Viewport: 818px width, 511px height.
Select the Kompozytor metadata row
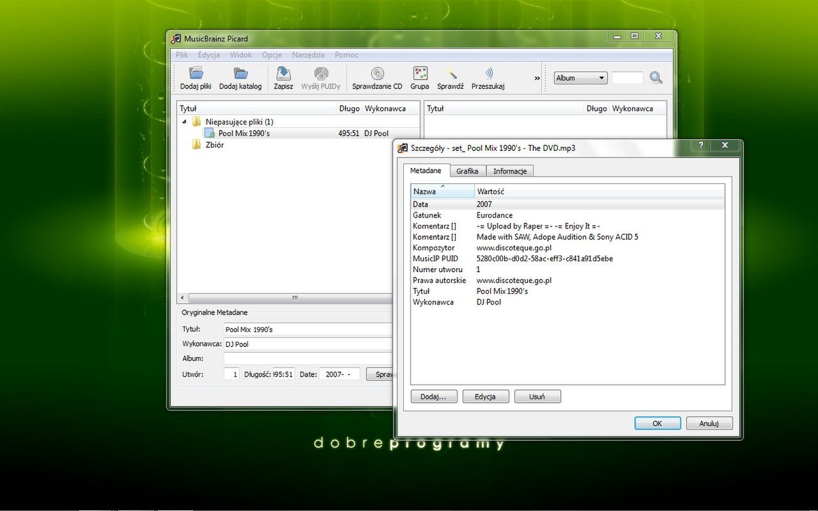pyautogui.click(x=567, y=248)
